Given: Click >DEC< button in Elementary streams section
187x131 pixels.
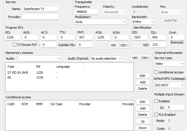Looking at the screenshot, I should (146, 58).
